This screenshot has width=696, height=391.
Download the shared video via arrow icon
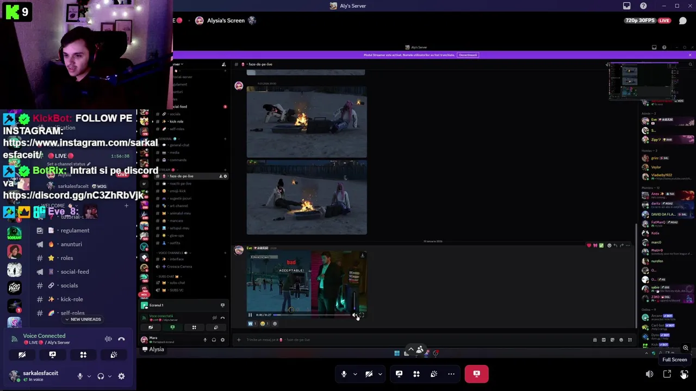[362, 255]
